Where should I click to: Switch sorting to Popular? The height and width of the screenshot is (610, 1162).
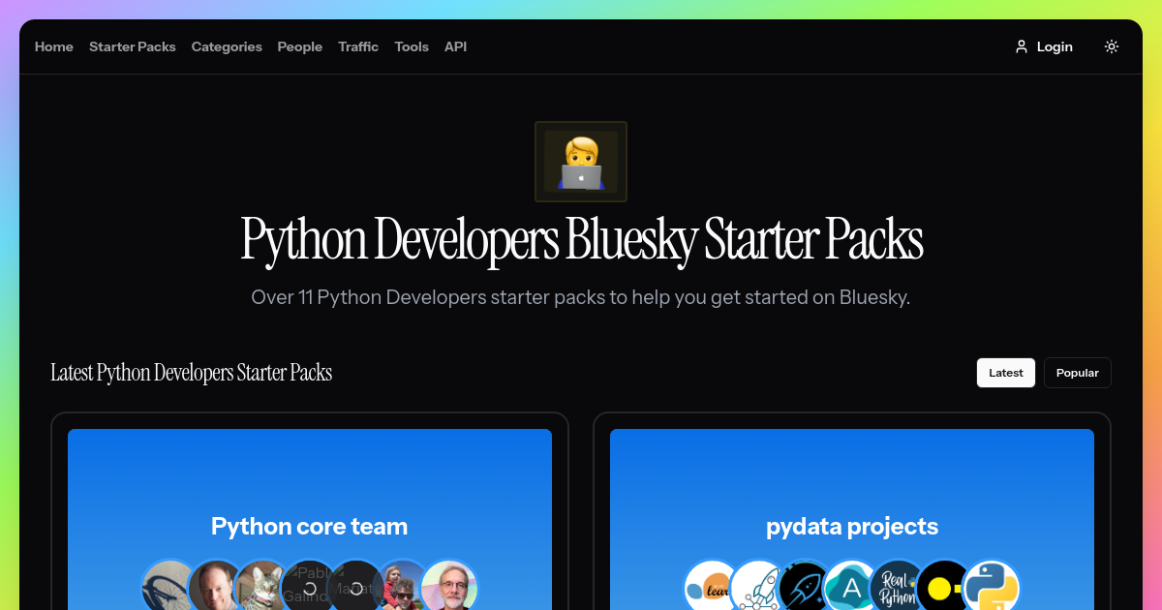pyautogui.click(x=1077, y=372)
